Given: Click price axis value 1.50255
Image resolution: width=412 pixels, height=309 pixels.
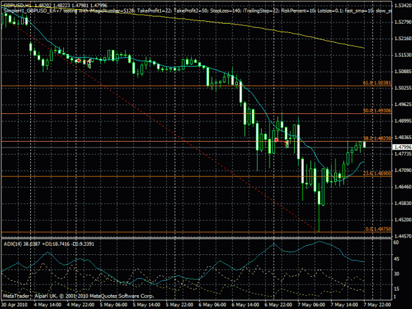Looking at the screenshot, I should (x=403, y=88).
